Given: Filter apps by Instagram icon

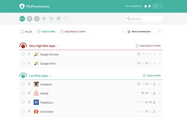Looking at the screenshot, I should (59, 19).
